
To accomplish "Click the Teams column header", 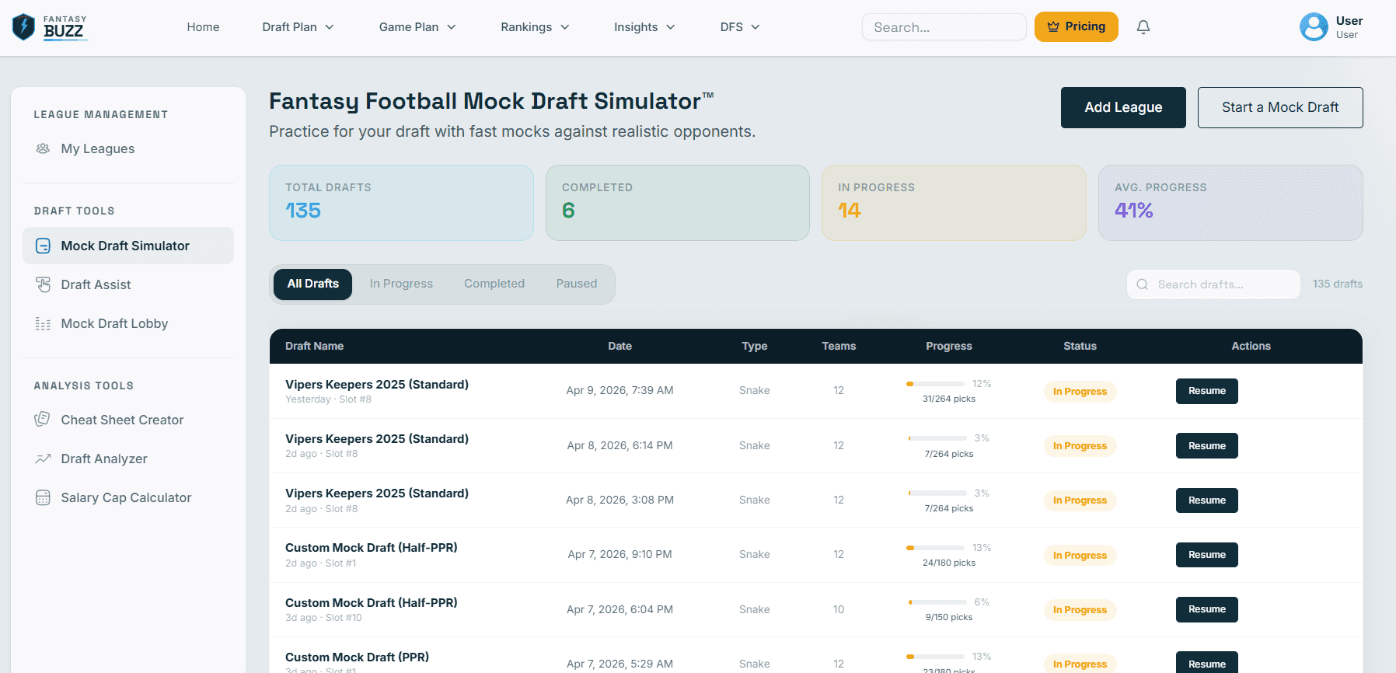I will (x=839, y=346).
